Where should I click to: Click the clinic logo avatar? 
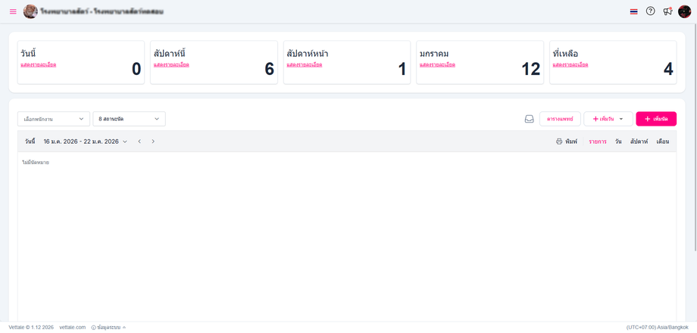click(x=30, y=11)
